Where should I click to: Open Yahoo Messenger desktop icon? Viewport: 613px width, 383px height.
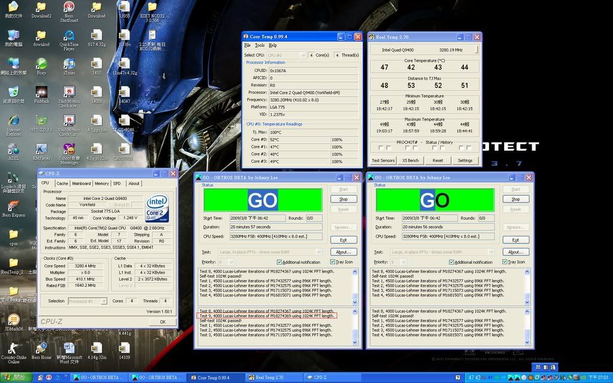[69, 154]
